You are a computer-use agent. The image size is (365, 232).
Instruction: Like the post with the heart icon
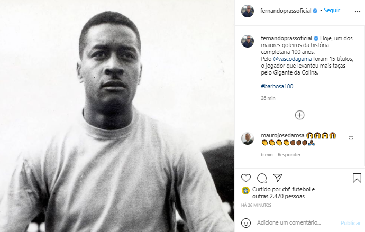click(x=246, y=178)
